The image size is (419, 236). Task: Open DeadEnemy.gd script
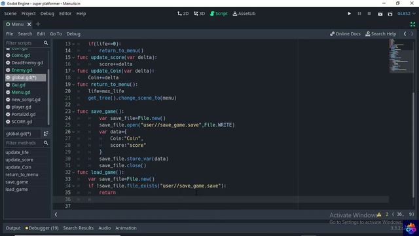click(x=27, y=63)
